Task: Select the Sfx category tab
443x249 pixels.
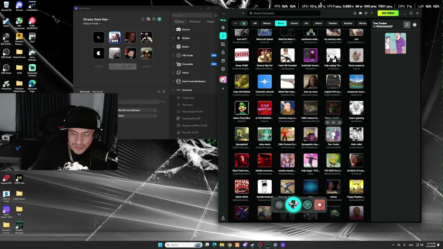Action: click(x=306, y=23)
